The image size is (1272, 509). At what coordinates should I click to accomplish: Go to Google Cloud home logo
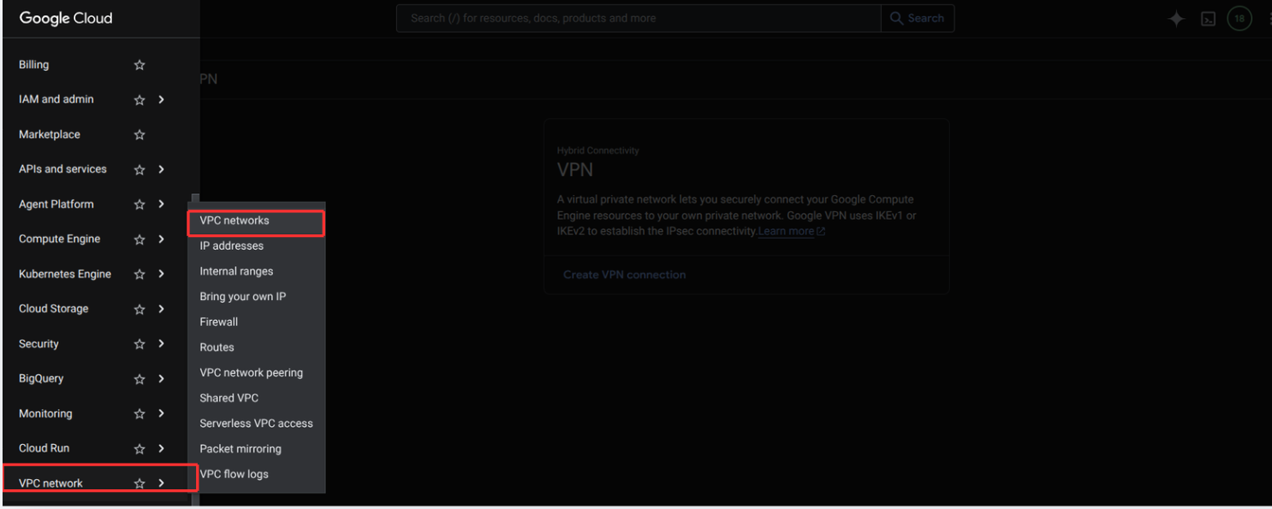[66, 18]
